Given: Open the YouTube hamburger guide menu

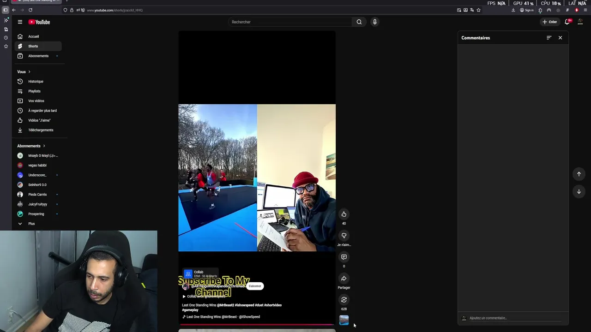Looking at the screenshot, I should [x=20, y=22].
